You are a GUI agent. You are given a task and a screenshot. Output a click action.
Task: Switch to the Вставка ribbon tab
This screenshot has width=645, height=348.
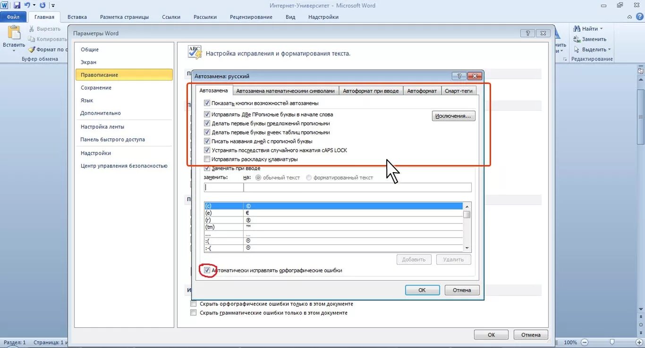pos(77,17)
